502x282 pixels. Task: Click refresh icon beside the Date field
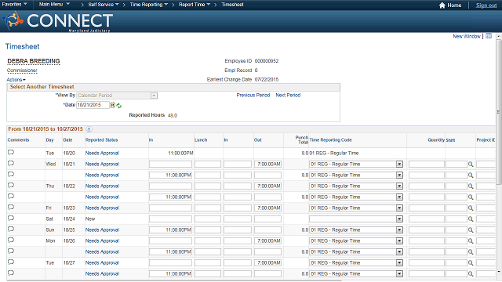(119, 106)
